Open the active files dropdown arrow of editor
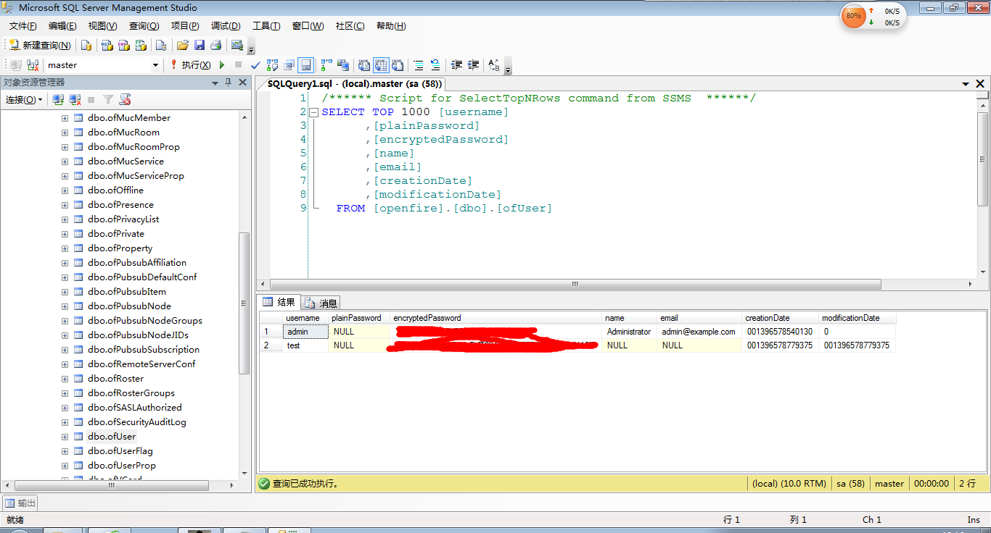The height and width of the screenshot is (533, 991). (966, 84)
